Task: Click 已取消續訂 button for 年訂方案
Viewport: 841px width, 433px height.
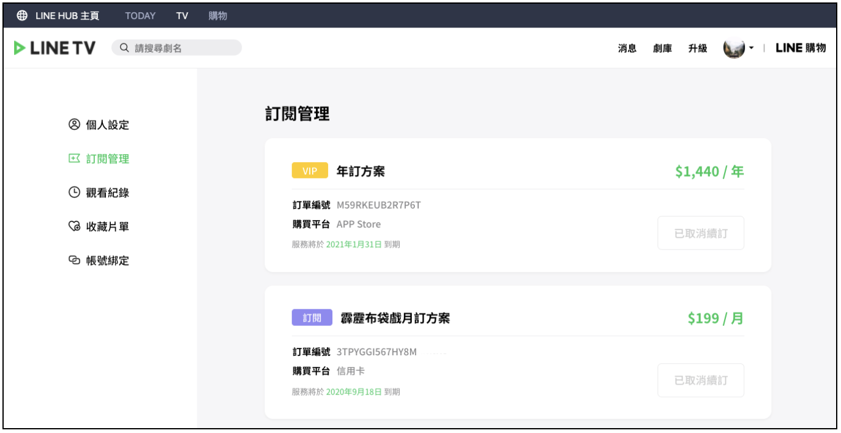Action: (701, 233)
